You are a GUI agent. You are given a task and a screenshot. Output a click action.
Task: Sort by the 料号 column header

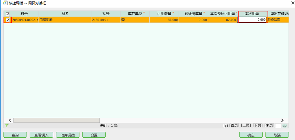(24, 14)
